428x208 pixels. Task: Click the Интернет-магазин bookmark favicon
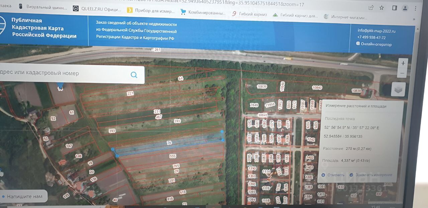[x=326, y=16]
